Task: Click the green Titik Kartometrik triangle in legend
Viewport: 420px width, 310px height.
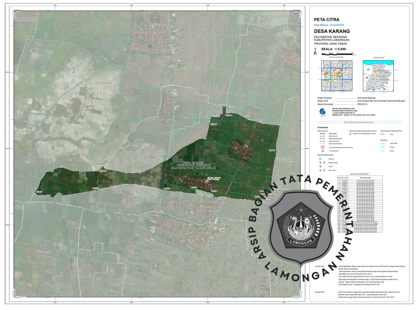Action: pos(322,151)
